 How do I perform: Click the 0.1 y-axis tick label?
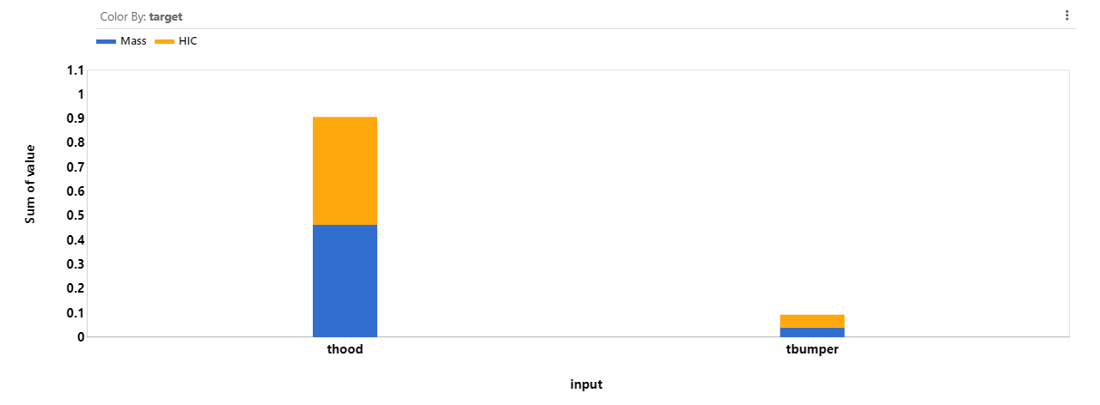click(x=76, y=313)
